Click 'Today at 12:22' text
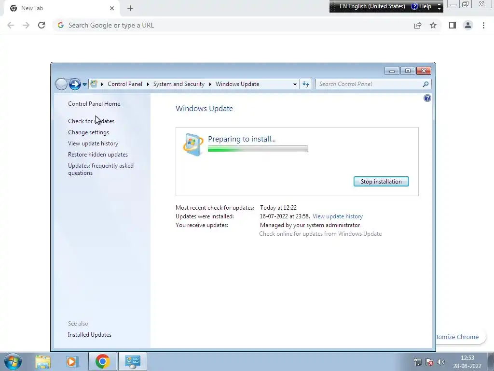Image resolution: width=494 pixels, height=371 pixels. pyautogui.click(x=278, y=208)
